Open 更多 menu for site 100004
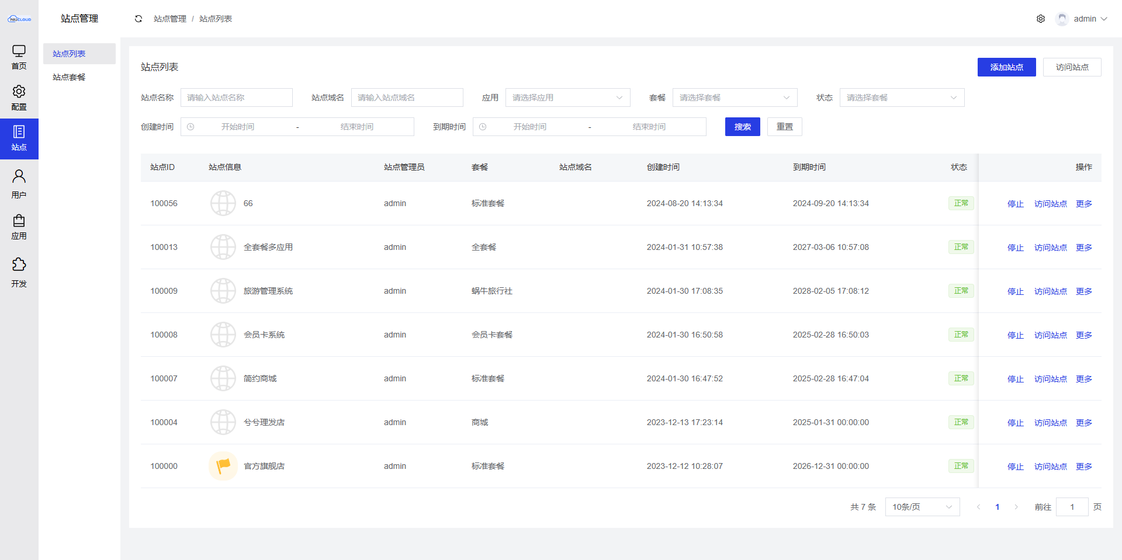 (x=1084, y=423)
